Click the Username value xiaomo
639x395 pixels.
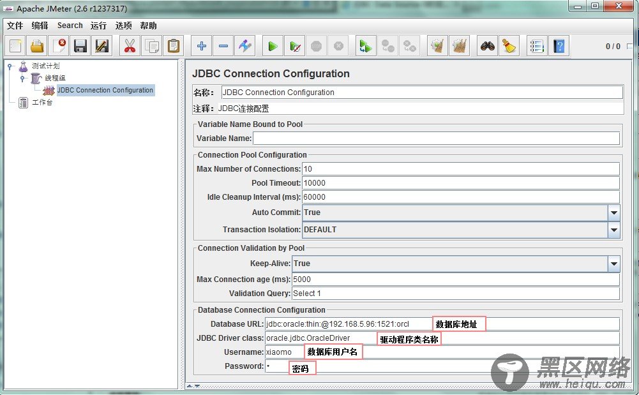pyautogui.click(x=279, y=352)
